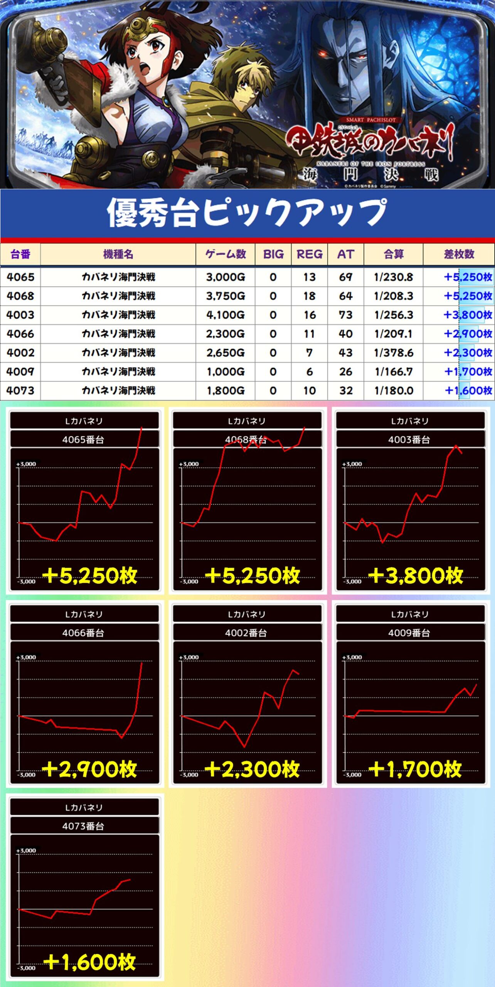495x987 pixels.
Task: Open the 4065番台 slump graph
Action: (x=84, y=501)
